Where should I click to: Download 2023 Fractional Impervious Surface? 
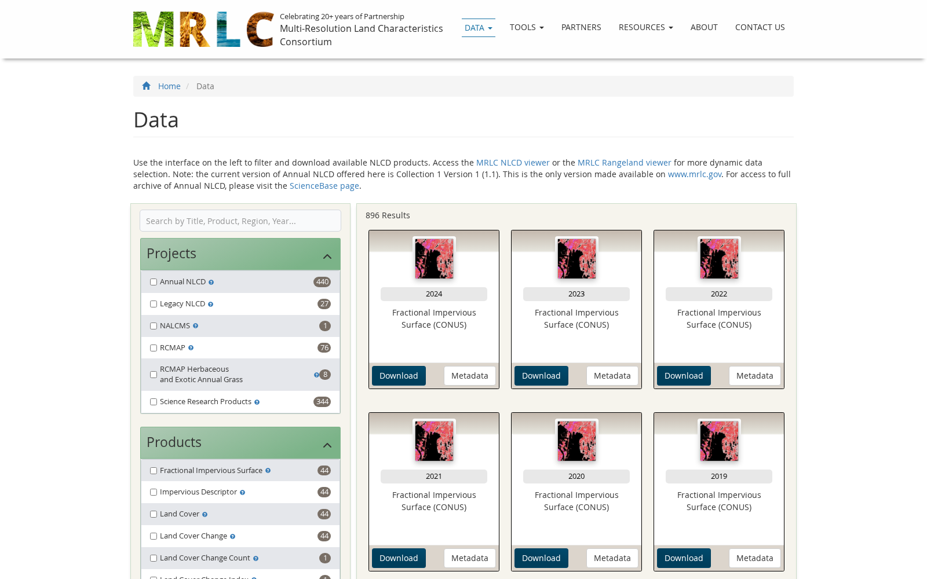click(541, 376)
